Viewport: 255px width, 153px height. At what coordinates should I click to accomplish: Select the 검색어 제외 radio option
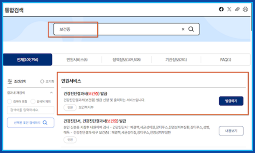(33, 102)
